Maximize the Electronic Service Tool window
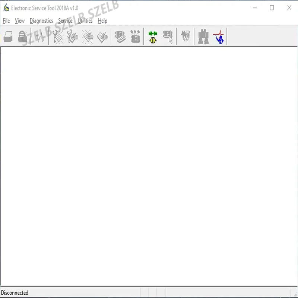 pos(272,8)
